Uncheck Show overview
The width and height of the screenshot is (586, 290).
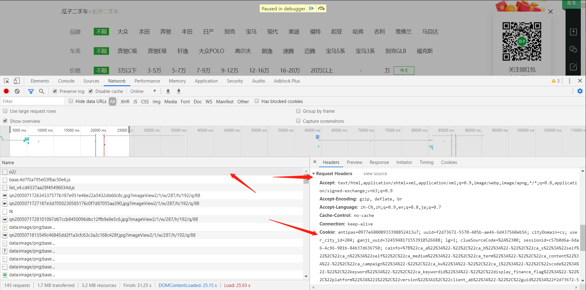coord(5,121)
